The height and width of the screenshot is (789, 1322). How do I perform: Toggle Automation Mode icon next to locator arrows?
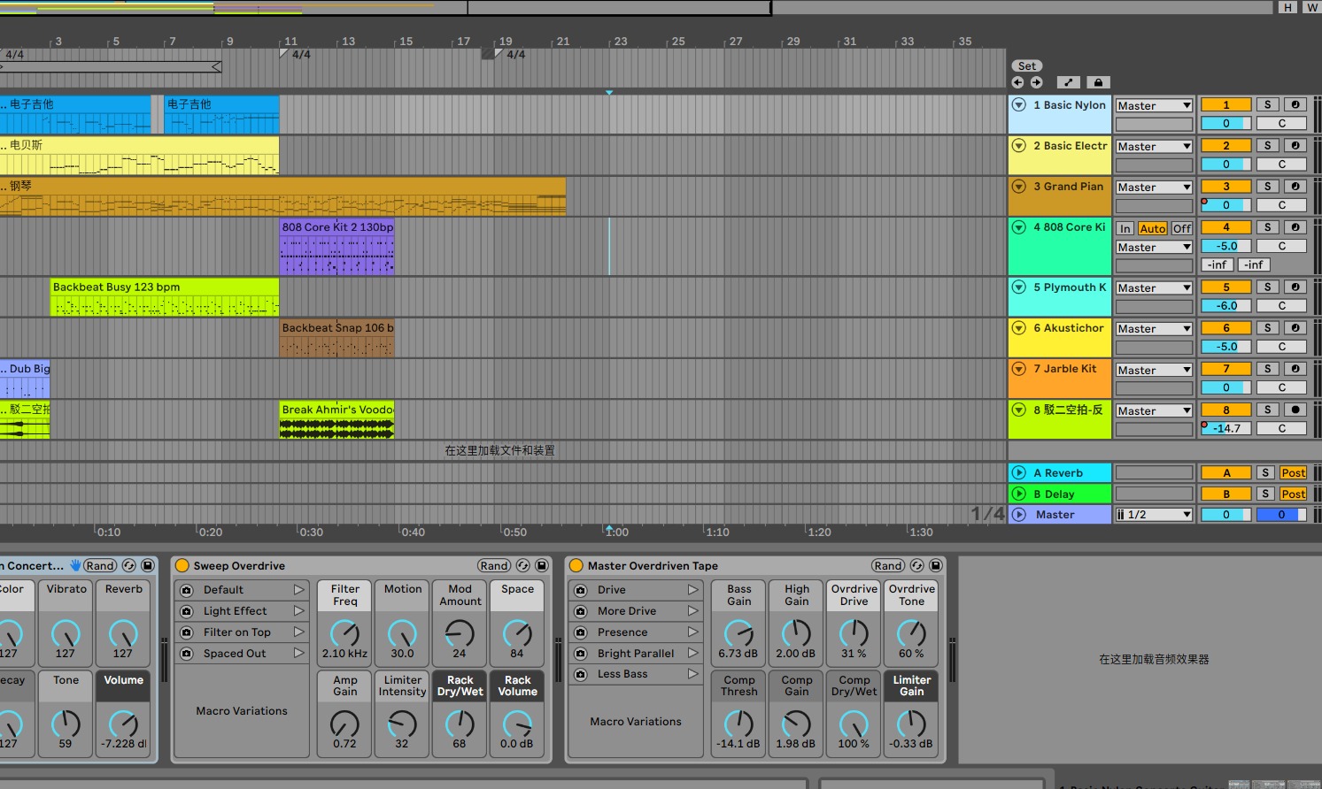[x=1069, y=82]
